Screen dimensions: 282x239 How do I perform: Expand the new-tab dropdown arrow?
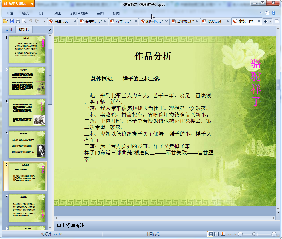271,21
